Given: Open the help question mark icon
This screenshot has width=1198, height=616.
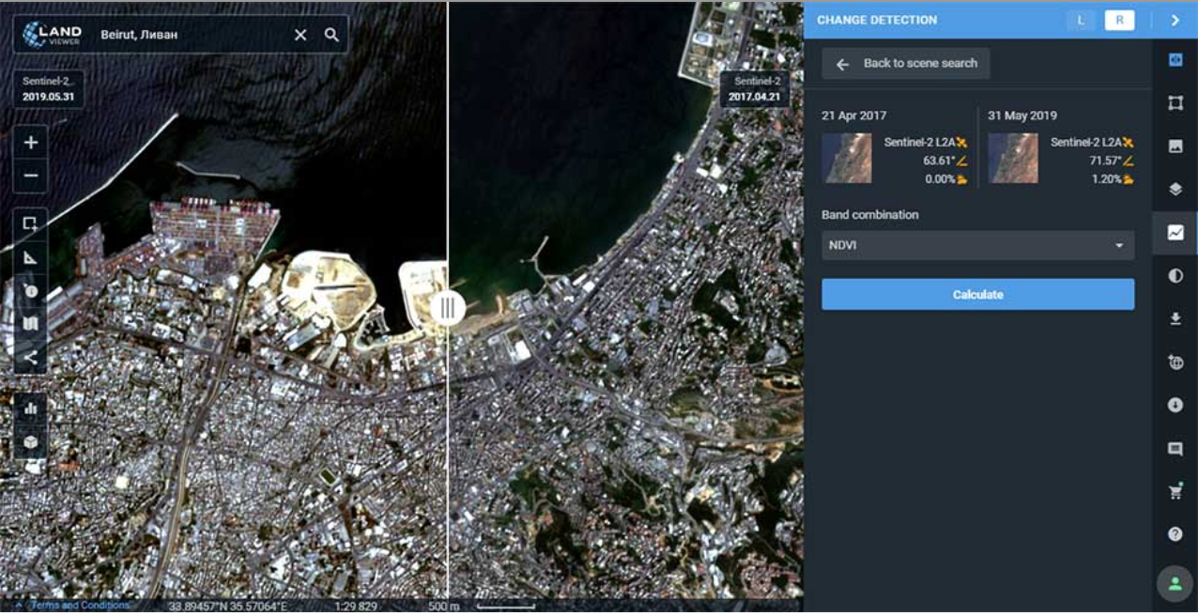Looking at the screenshot, I should pyautogui.click(x=1175, y=534).
